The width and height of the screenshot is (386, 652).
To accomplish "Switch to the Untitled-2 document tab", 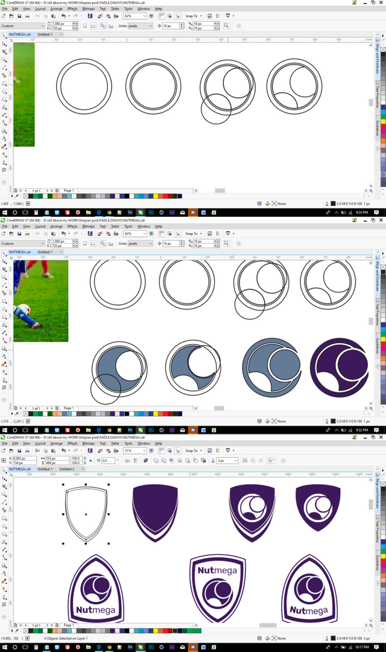I will click(67, 468).
